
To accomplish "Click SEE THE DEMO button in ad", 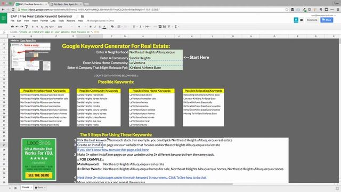I will (x=39, y=175).
